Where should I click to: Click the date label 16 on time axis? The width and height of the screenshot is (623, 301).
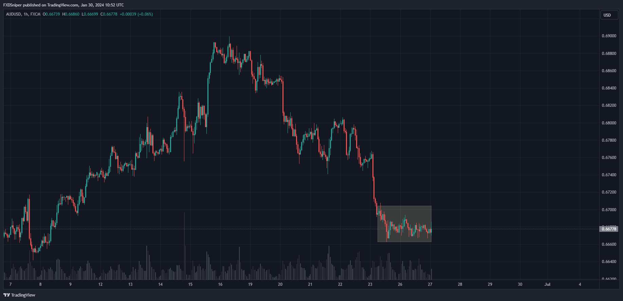tap(220, 284)
